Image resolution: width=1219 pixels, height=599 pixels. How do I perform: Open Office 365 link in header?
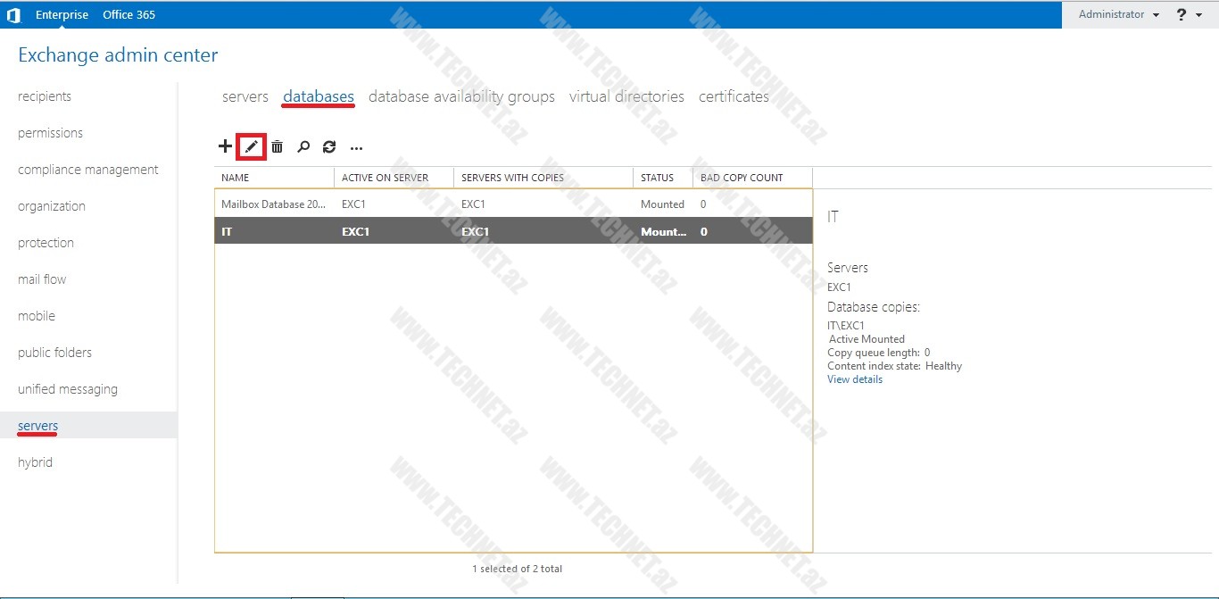tap(129, 14)
